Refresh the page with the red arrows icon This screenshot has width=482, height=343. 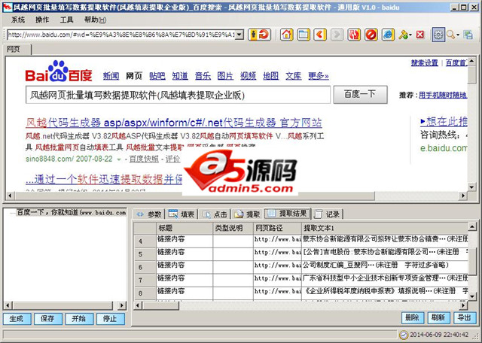click(354, 35)
